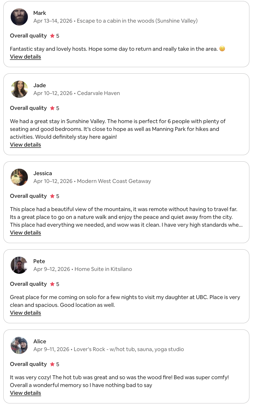
Task: Click the Modern West Coast Getaway listing text
Action: (x=114, y=181)
